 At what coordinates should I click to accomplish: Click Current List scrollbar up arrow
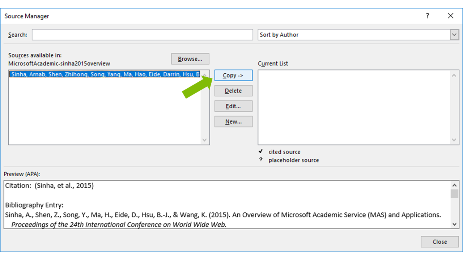tap(455, 75)
